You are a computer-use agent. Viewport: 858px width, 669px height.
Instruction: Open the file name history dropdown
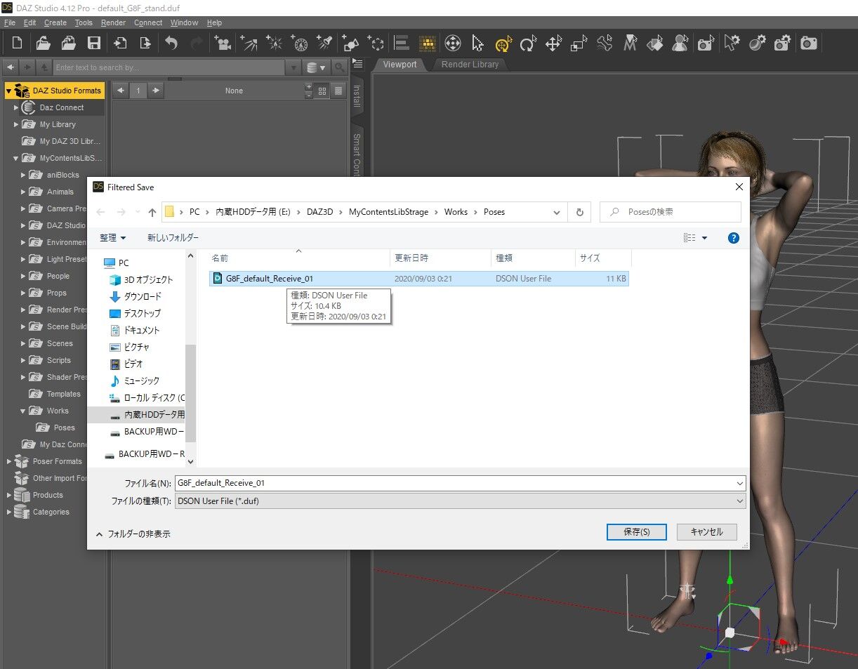click(x=739, y=483)
